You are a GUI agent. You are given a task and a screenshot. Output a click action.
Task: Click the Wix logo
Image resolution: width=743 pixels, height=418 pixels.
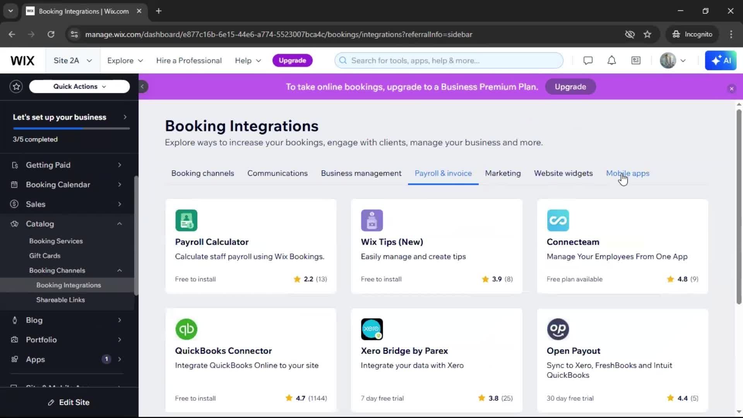click(x=22, y=61)
